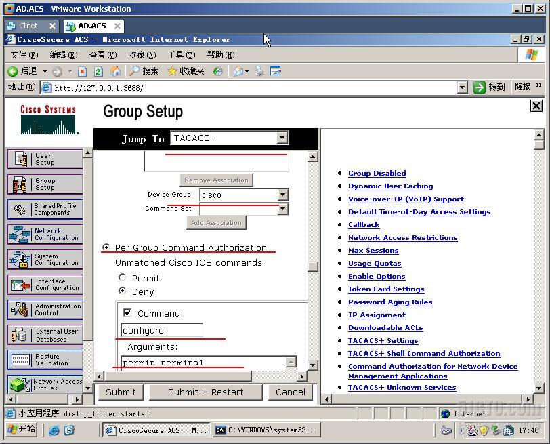Click the Remove Association button

(x=216, y=180)
